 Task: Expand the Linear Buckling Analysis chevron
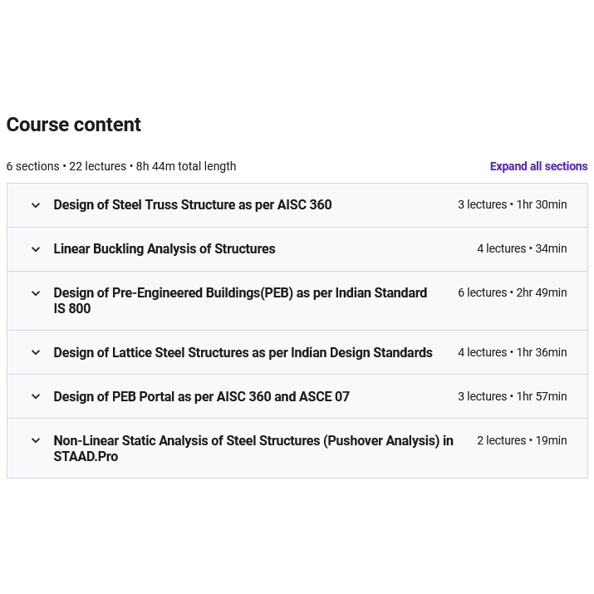[x=36, y=249]
